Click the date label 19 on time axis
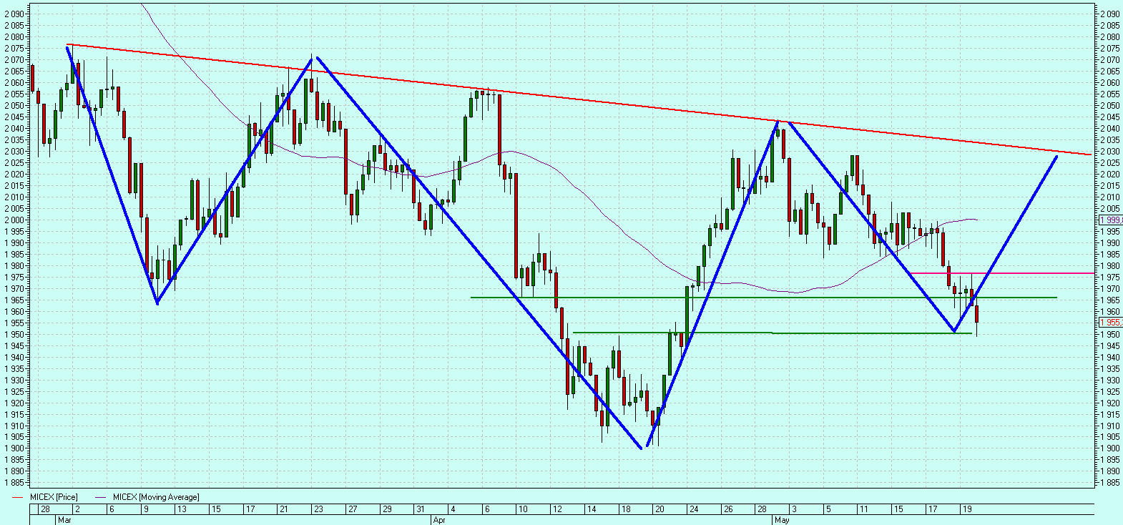 (x=967, y=509)
